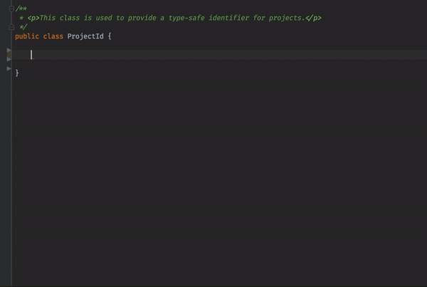Click the top gutter arrow marker
The width and height of the screenshot is (427, 287).
[9, 51]
